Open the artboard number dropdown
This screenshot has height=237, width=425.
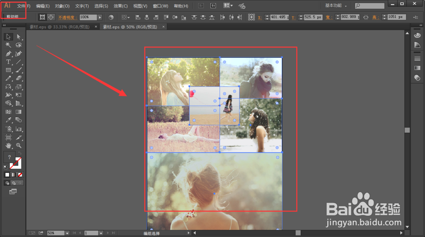(101, 233)
